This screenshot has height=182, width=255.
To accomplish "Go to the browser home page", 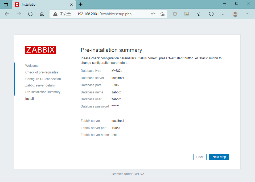I will coord(42,14).
